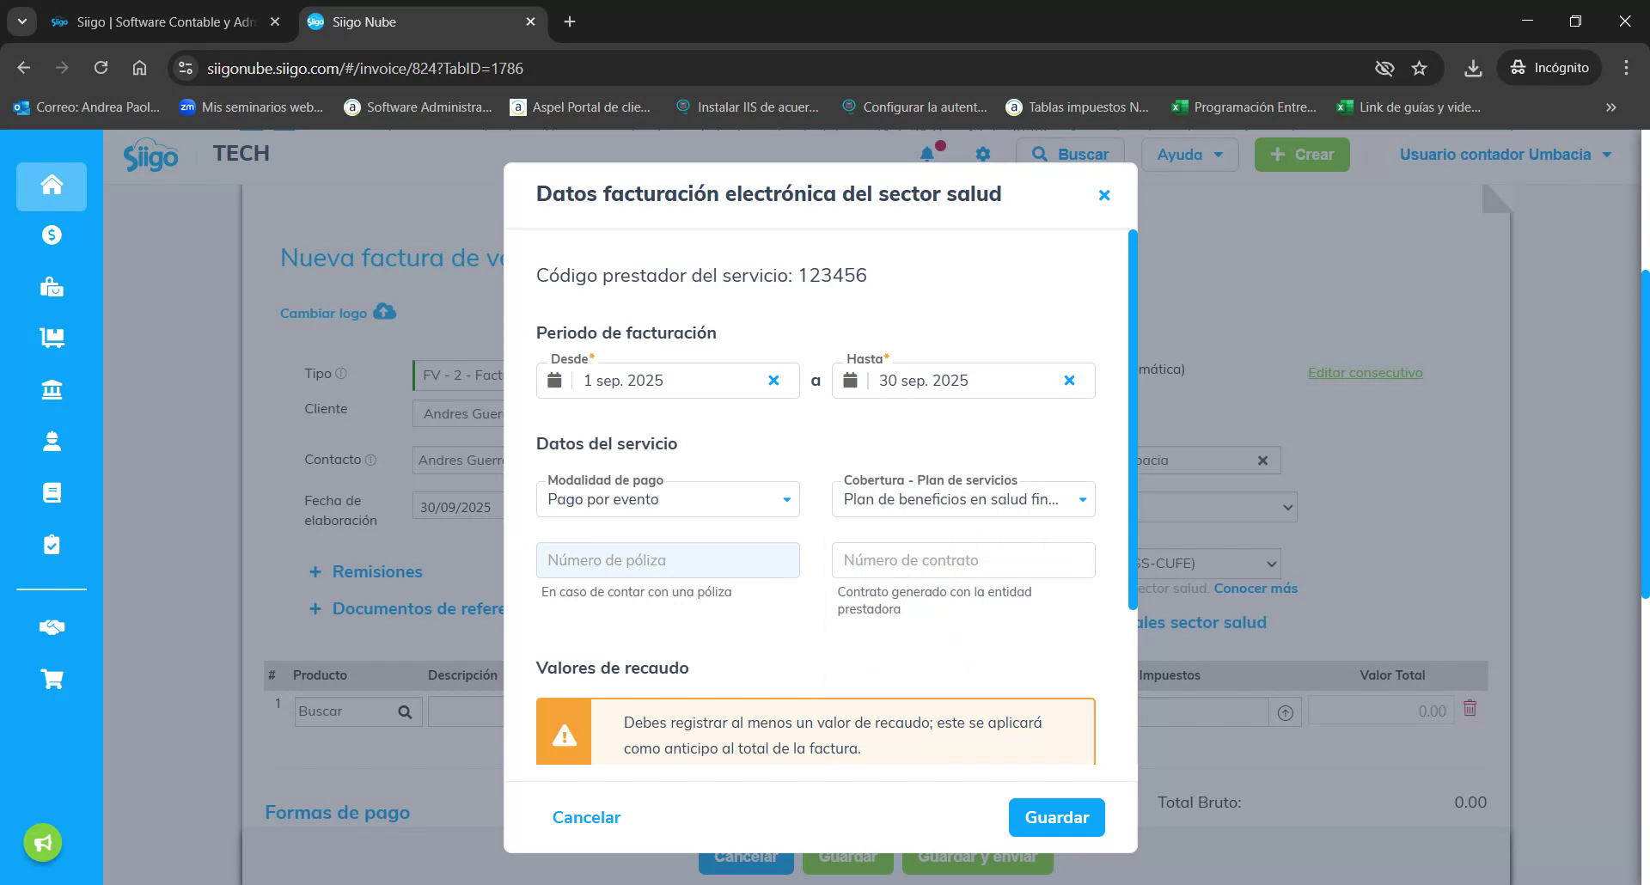Screen dimensions: 1650x885
Task: Open the notifications bell
Action: [926, 154]
